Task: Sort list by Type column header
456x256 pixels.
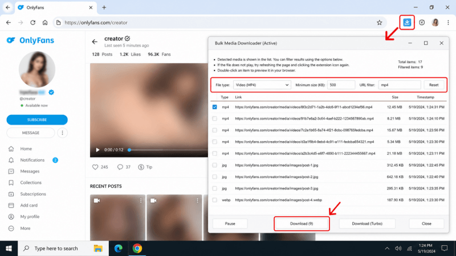Action: pos(224,97)
